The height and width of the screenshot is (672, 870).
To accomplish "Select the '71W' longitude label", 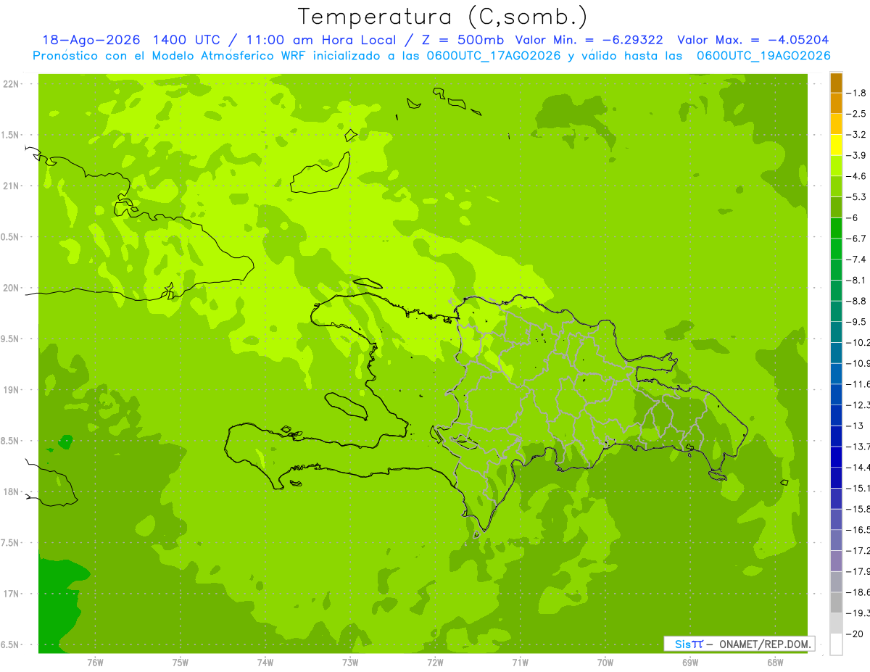I will [x=520, y=662].
